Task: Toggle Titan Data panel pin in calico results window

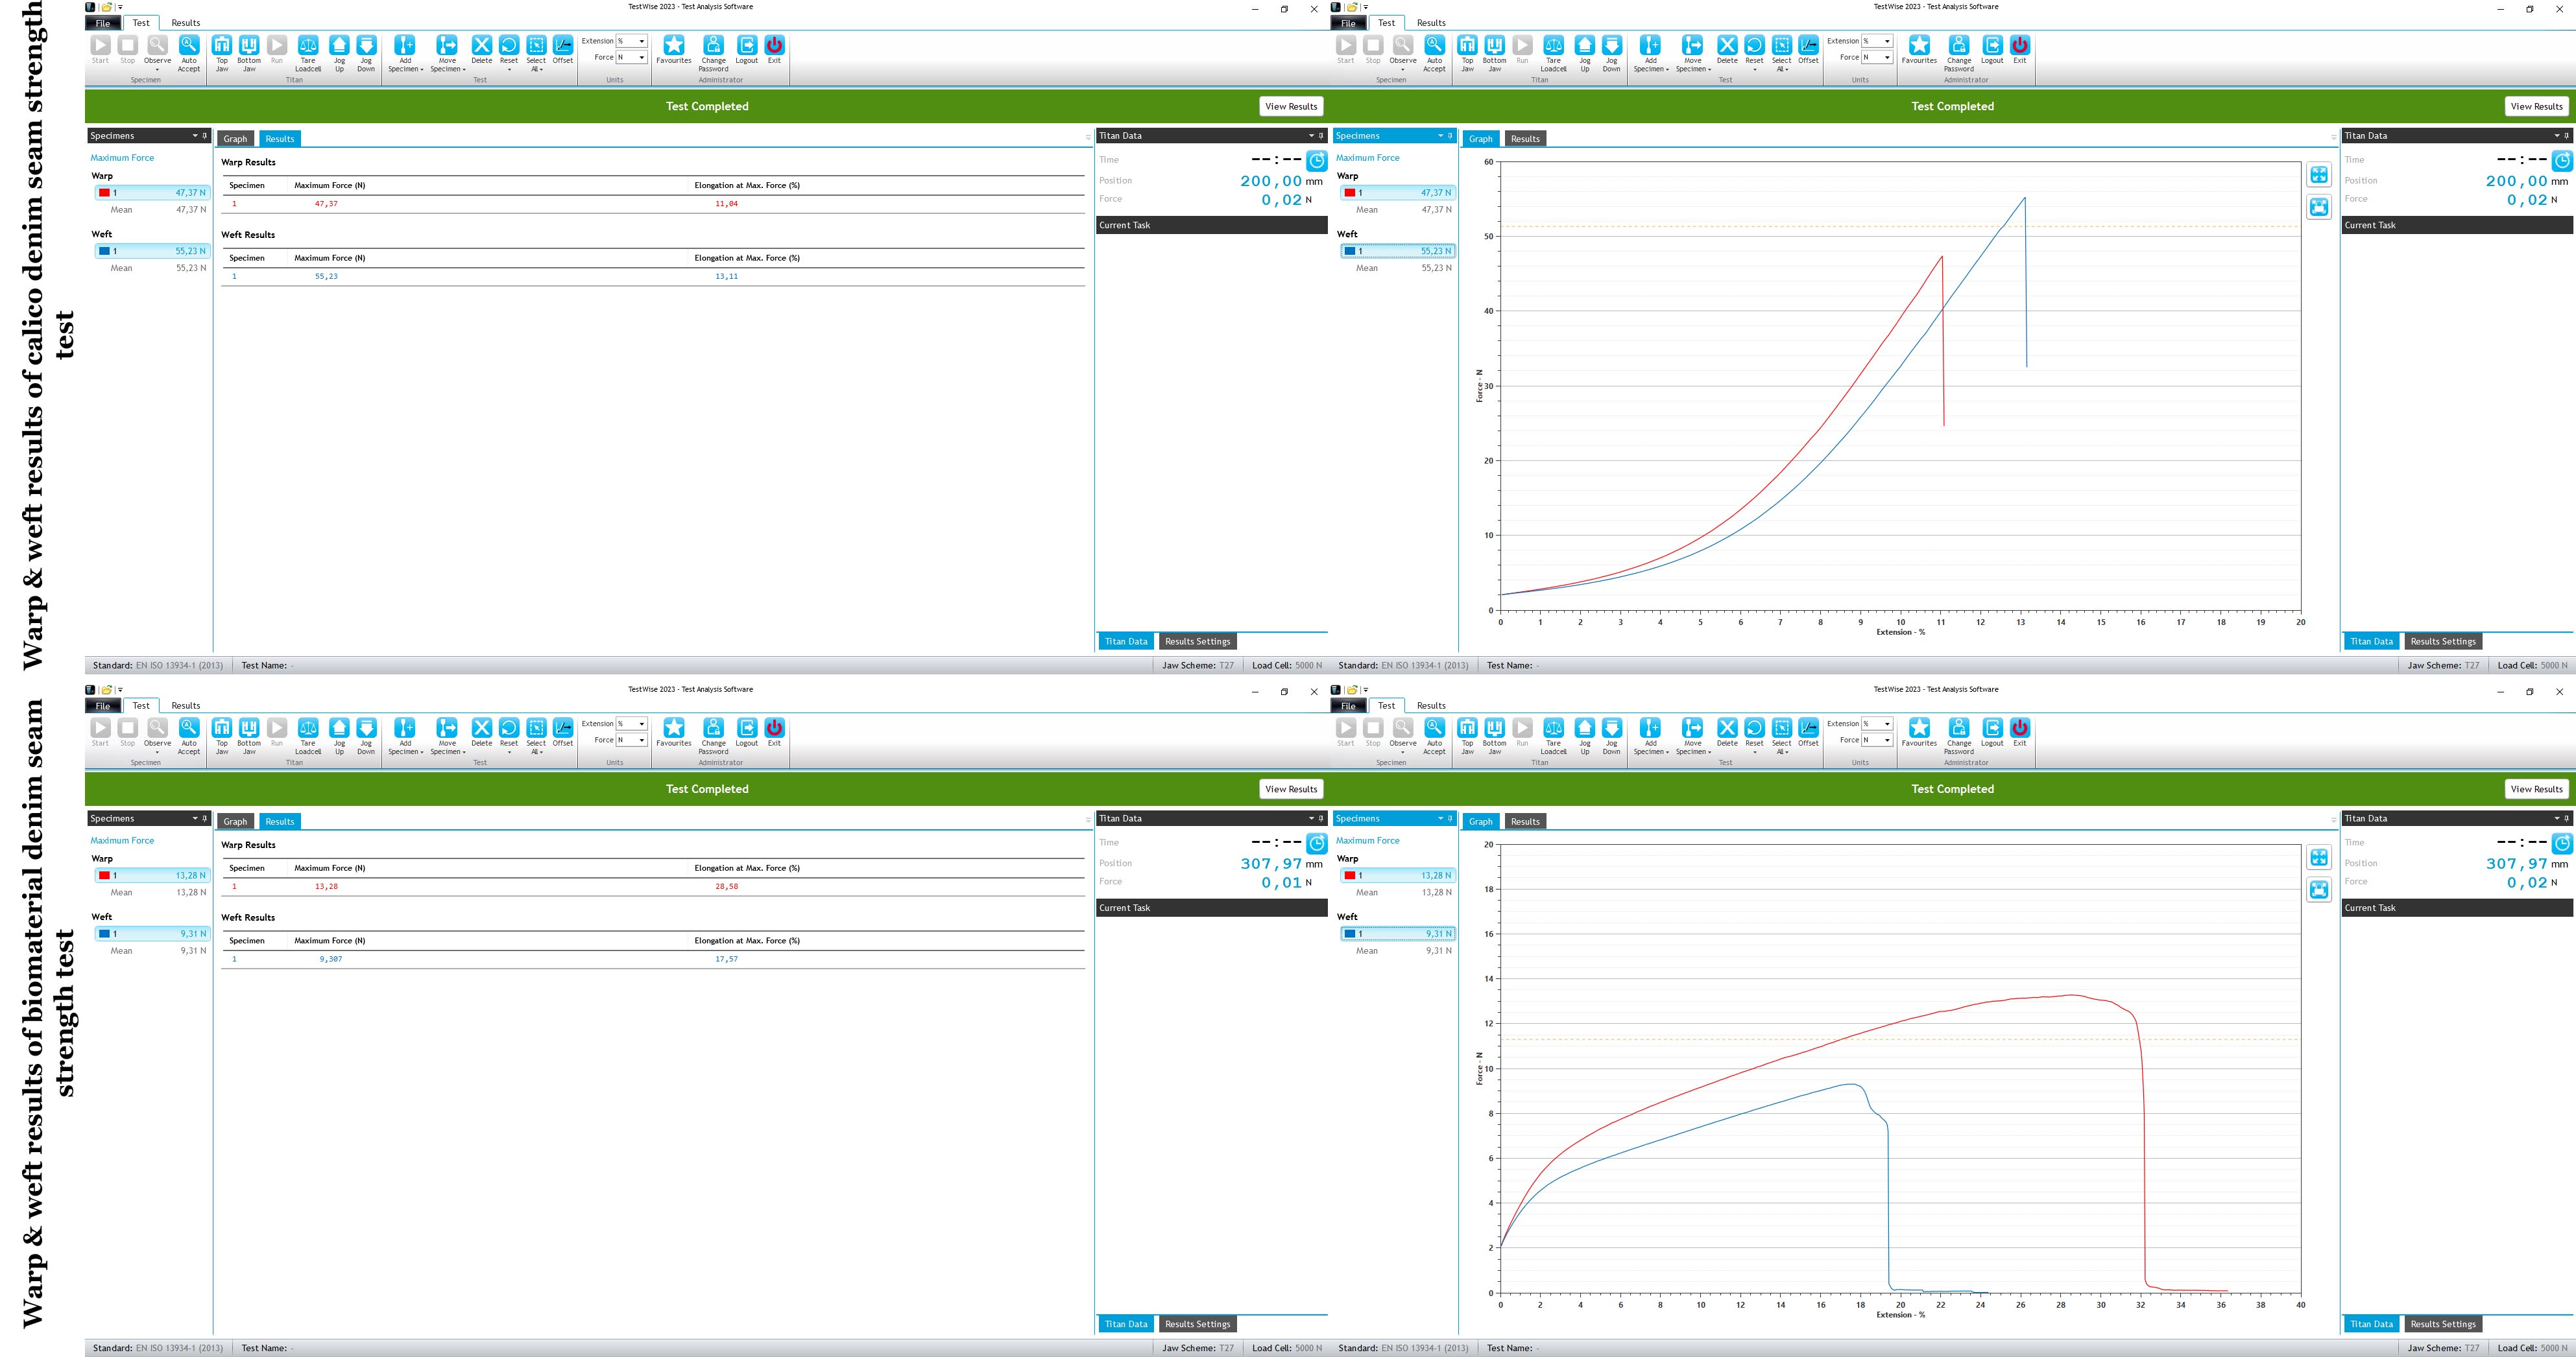Action: 1321,135
